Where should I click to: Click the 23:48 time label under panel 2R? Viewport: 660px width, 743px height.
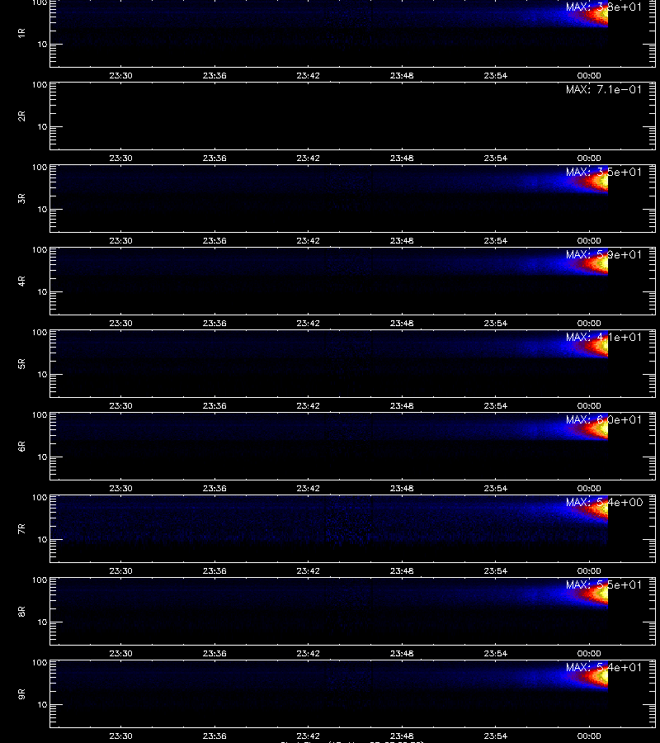[x=402, y=159]
